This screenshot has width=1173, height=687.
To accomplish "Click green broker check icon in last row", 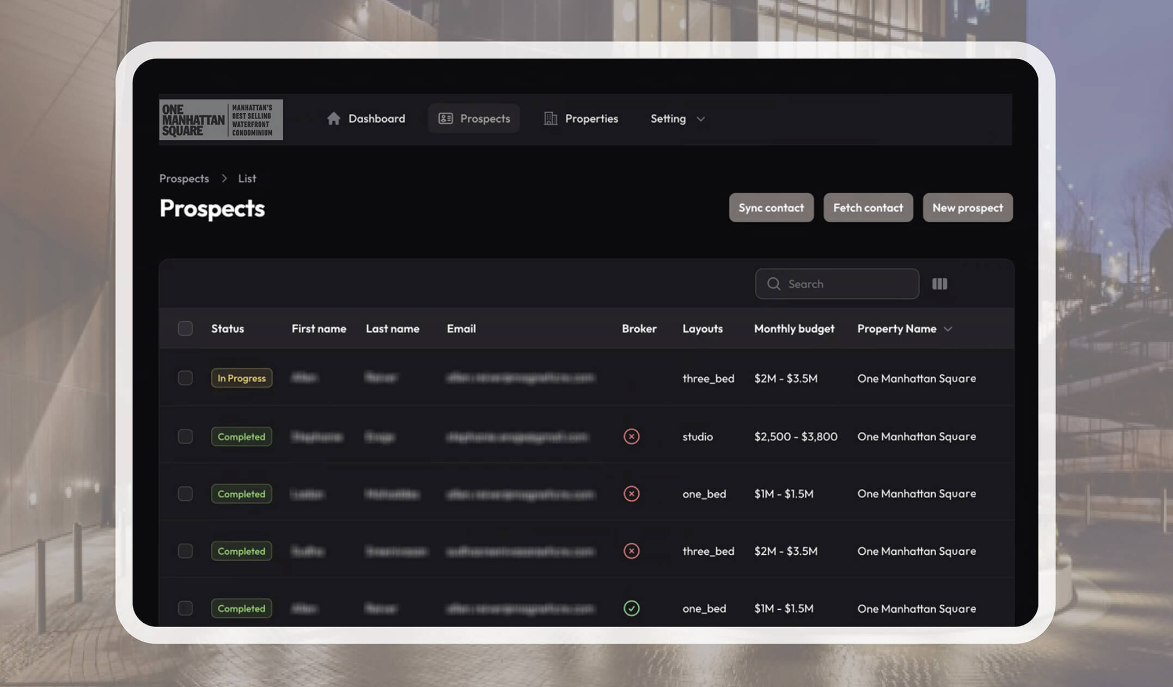I will (631, 608).
